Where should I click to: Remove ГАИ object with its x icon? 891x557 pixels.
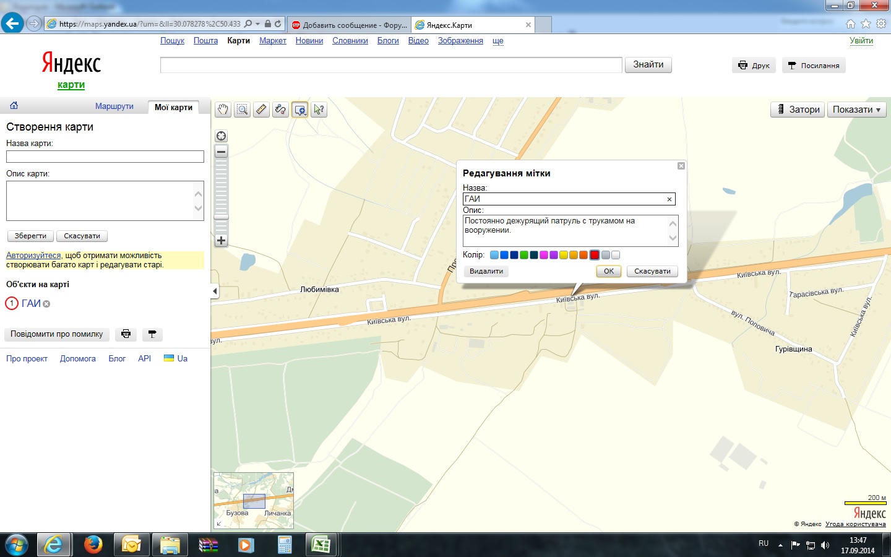(46, 304)
